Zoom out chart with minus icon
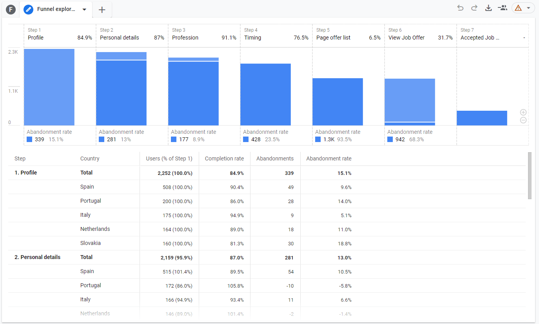Viewport: 539px width, 324px height. point(523,121)
